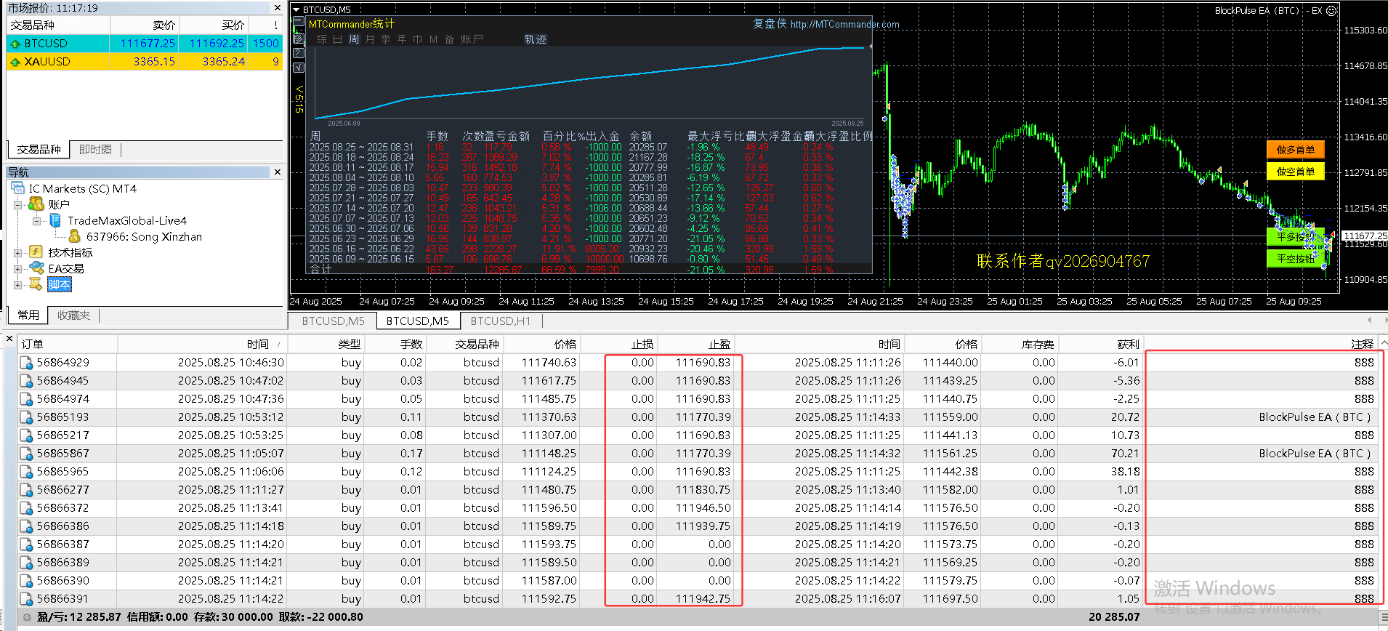1388x631 pixels.
Task: Close the 市场报价 market watch panel
Action: click(277, 8)
